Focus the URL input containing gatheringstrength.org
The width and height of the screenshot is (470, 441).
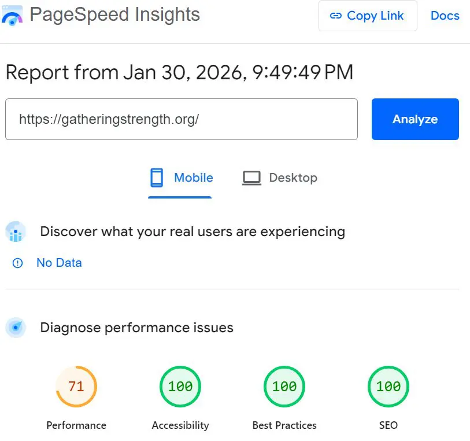tap(181, 119)
